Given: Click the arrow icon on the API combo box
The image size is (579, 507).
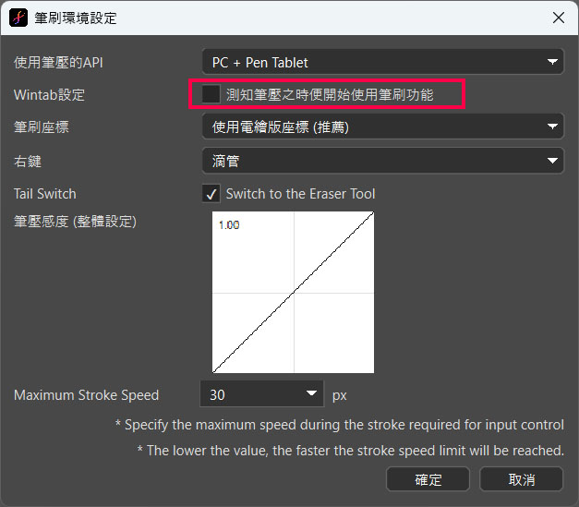Looking at the screenshot, I should coord(552,63).
